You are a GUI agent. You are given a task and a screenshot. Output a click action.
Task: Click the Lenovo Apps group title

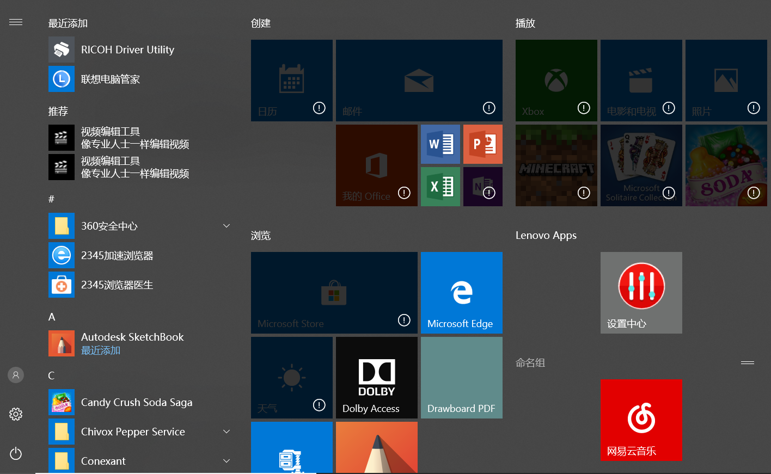(546, 236)
